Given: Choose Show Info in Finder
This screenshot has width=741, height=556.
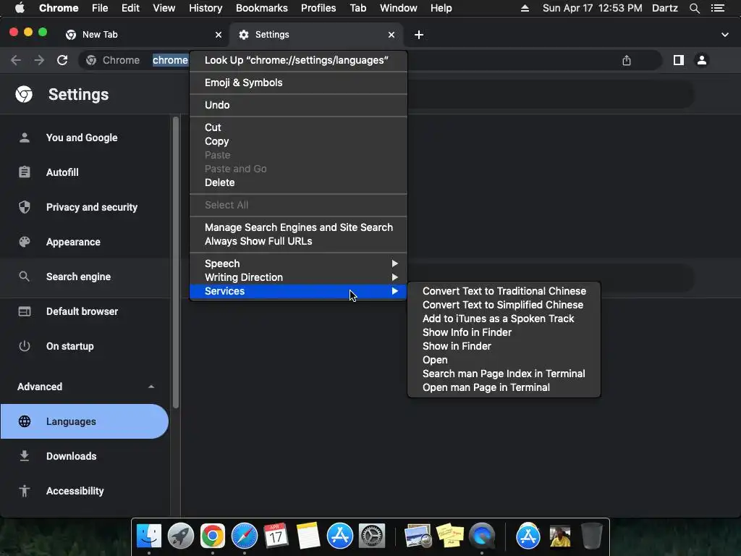Looking at the screenshot, I should click(504, 332).
